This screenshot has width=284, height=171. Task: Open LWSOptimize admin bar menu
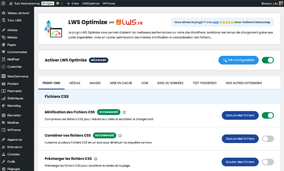(91, 3)
